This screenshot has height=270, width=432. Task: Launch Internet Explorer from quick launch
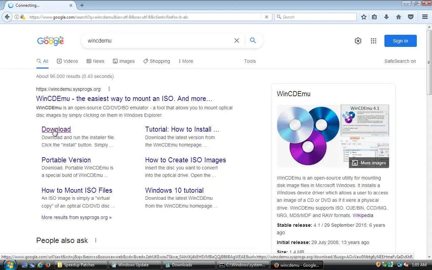40,265
